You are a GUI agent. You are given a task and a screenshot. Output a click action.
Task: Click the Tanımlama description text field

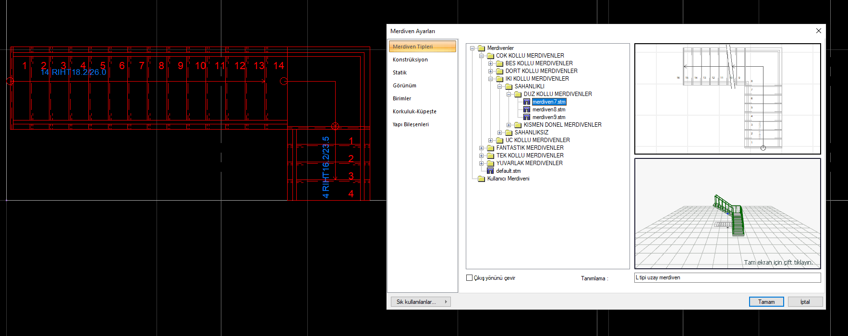click(727, 277)
